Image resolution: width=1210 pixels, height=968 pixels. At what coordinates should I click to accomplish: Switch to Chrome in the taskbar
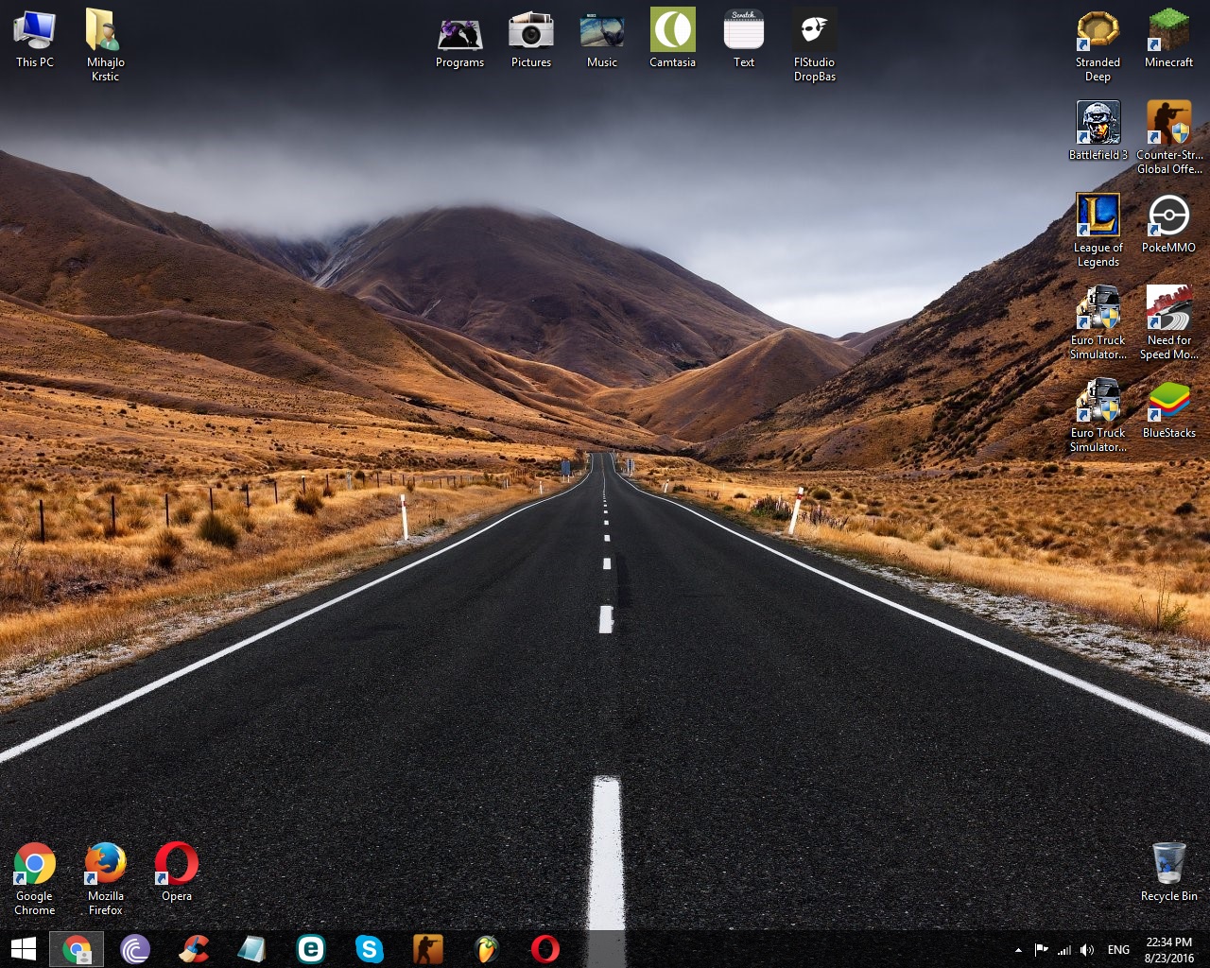[77, 949]
